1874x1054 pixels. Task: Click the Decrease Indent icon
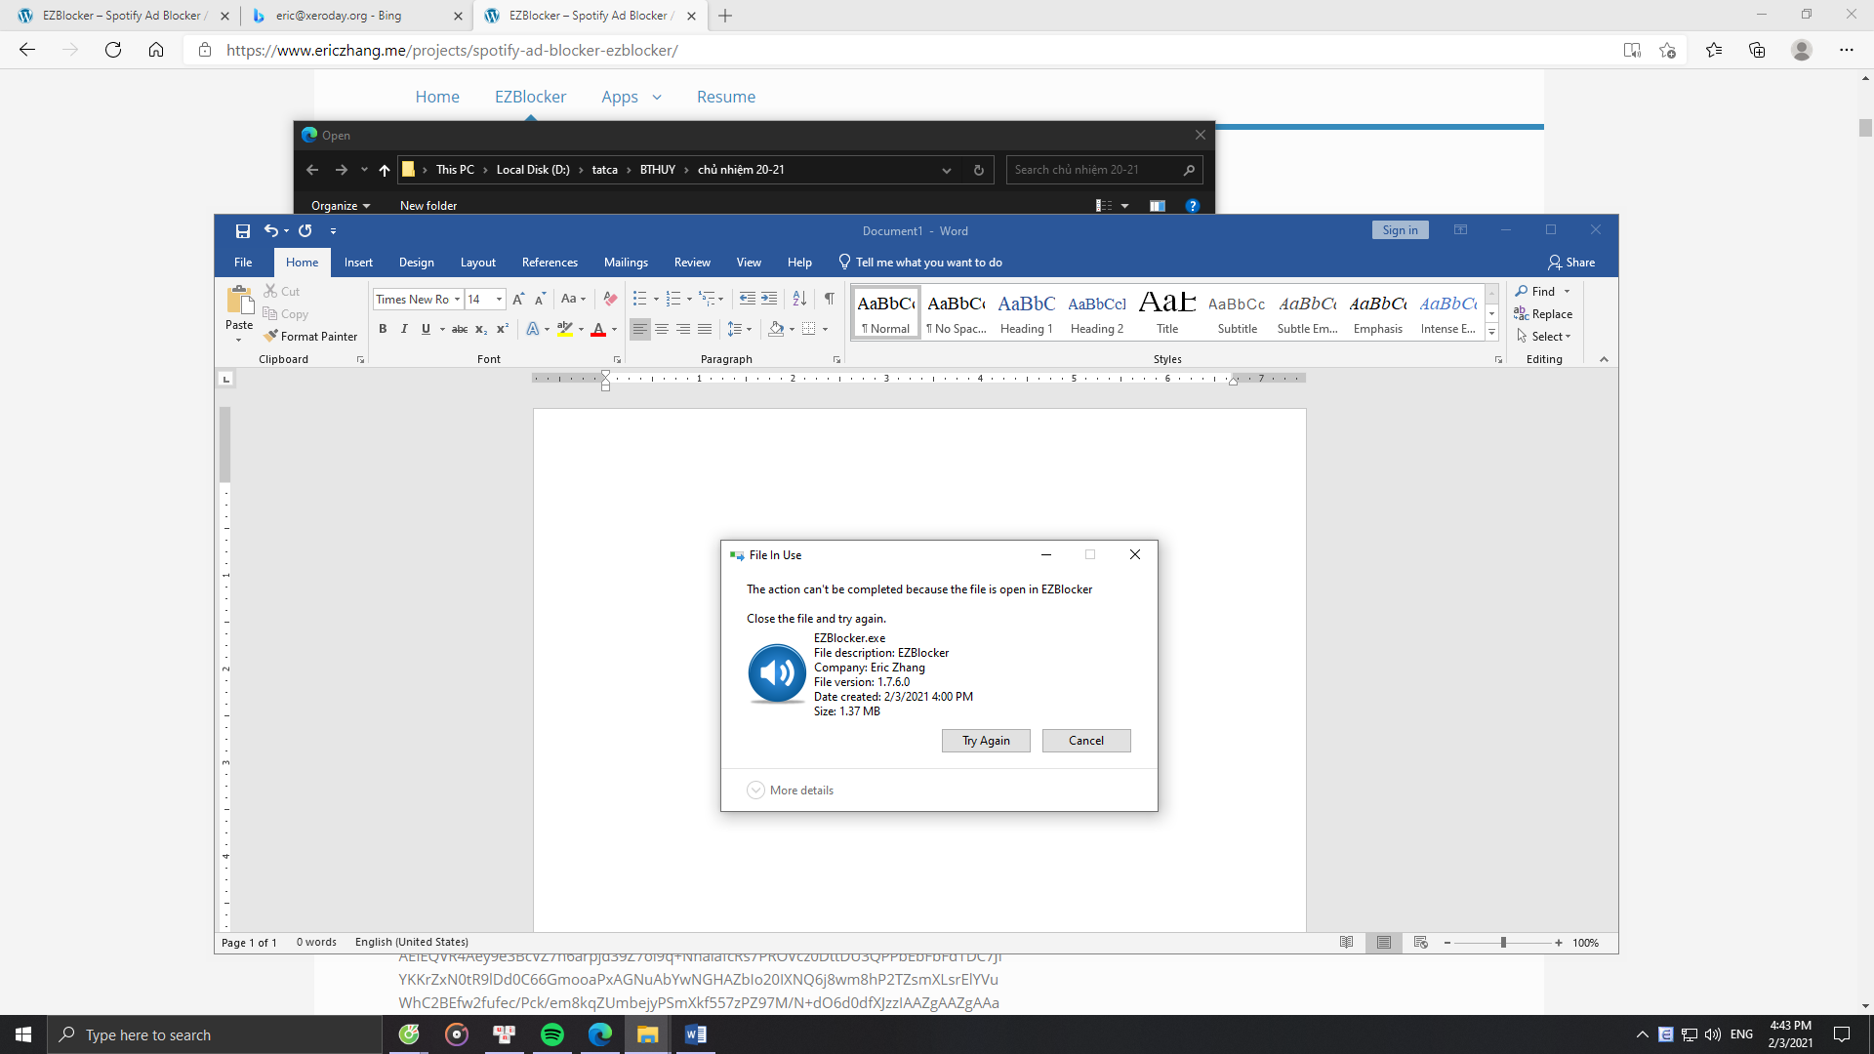748,299
